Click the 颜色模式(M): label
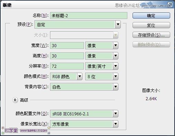This screenshot has width=175, height=136. point(36,76)
